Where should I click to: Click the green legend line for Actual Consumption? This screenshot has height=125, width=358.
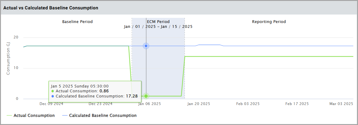coord(9,116)
